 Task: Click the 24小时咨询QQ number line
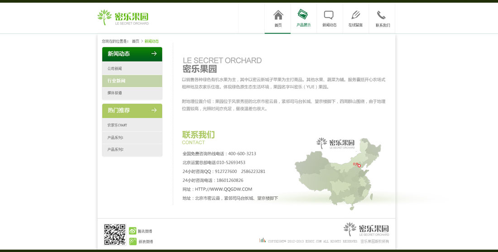click(224, 171)
